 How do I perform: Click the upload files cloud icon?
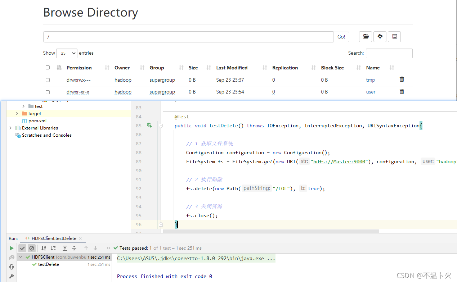pos(380,37)
